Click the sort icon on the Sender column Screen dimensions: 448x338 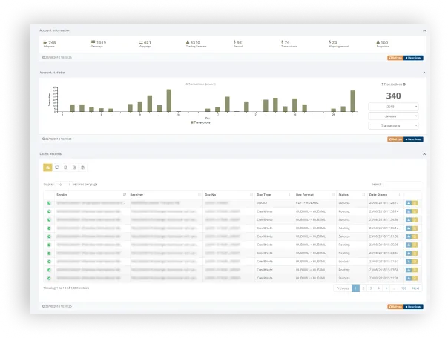[x=125, y=194]
